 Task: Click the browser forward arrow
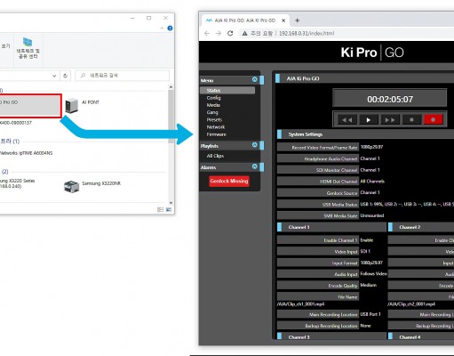tap(219, 33)
